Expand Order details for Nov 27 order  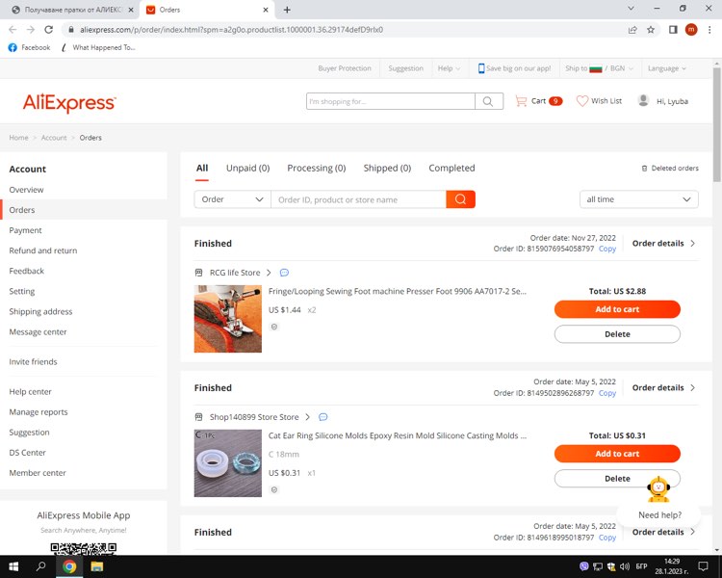point(663,244)
